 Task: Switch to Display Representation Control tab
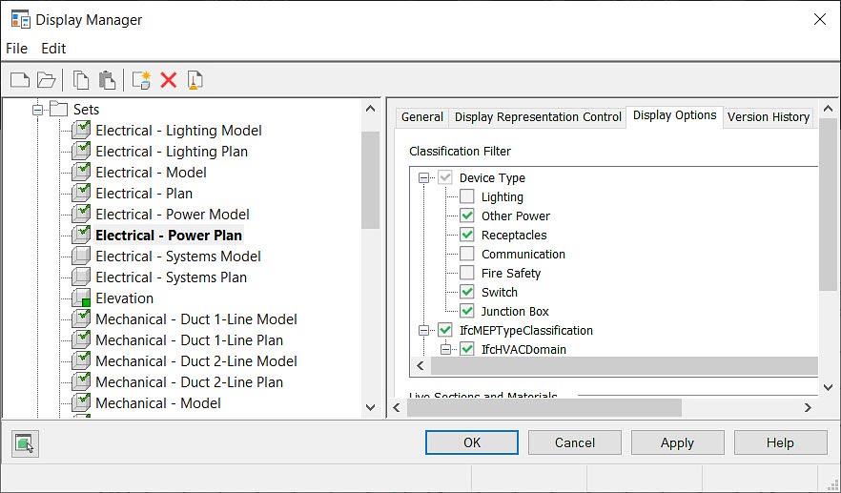coord(538,117)
